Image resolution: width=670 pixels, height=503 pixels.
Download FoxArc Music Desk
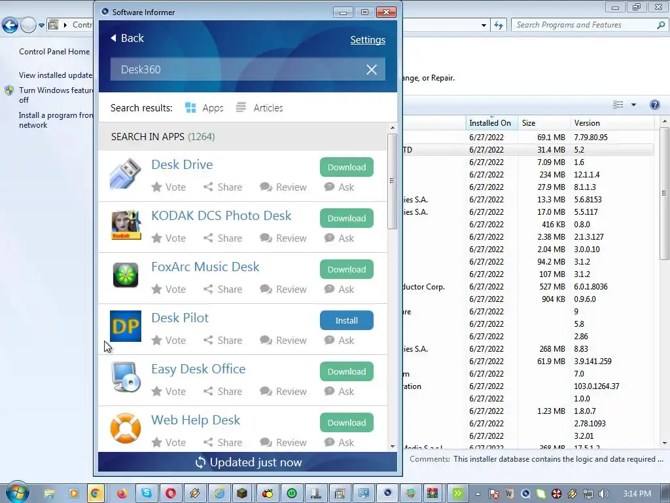(347, 269)
